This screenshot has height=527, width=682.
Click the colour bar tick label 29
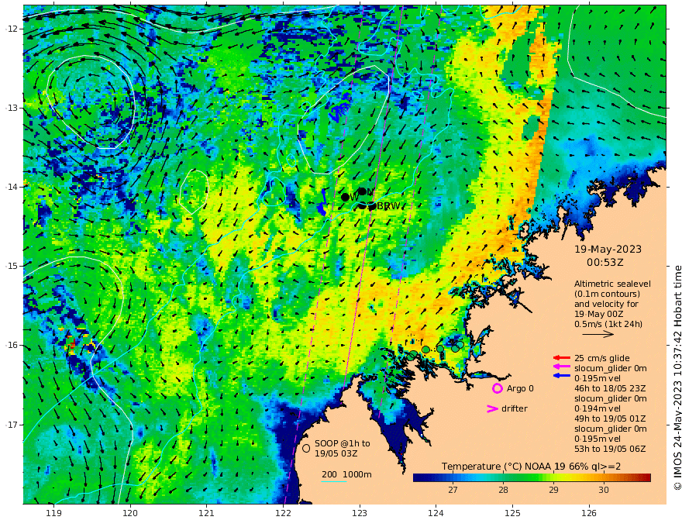[x=553, y=490]
